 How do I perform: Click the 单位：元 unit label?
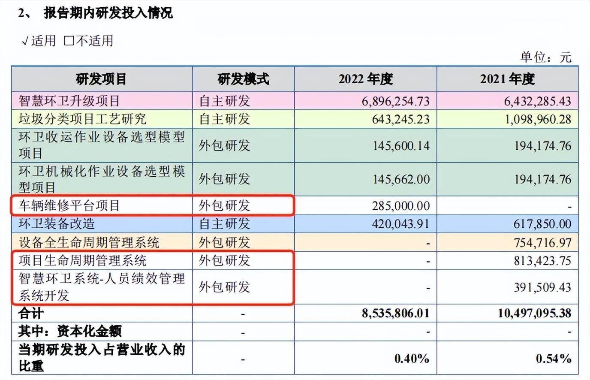[x=546, y=57]
